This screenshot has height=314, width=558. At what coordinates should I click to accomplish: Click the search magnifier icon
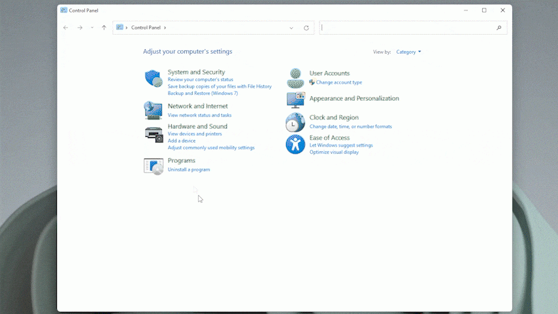point(499,27)
